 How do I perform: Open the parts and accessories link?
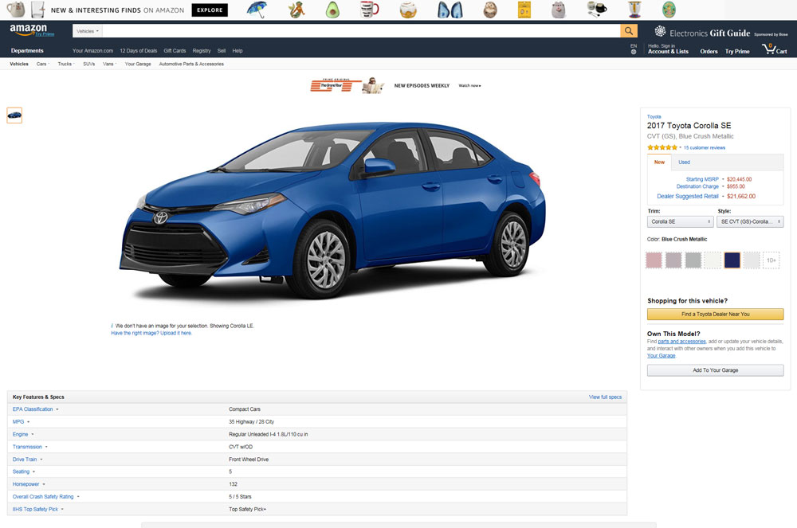(x=681, y=342)
